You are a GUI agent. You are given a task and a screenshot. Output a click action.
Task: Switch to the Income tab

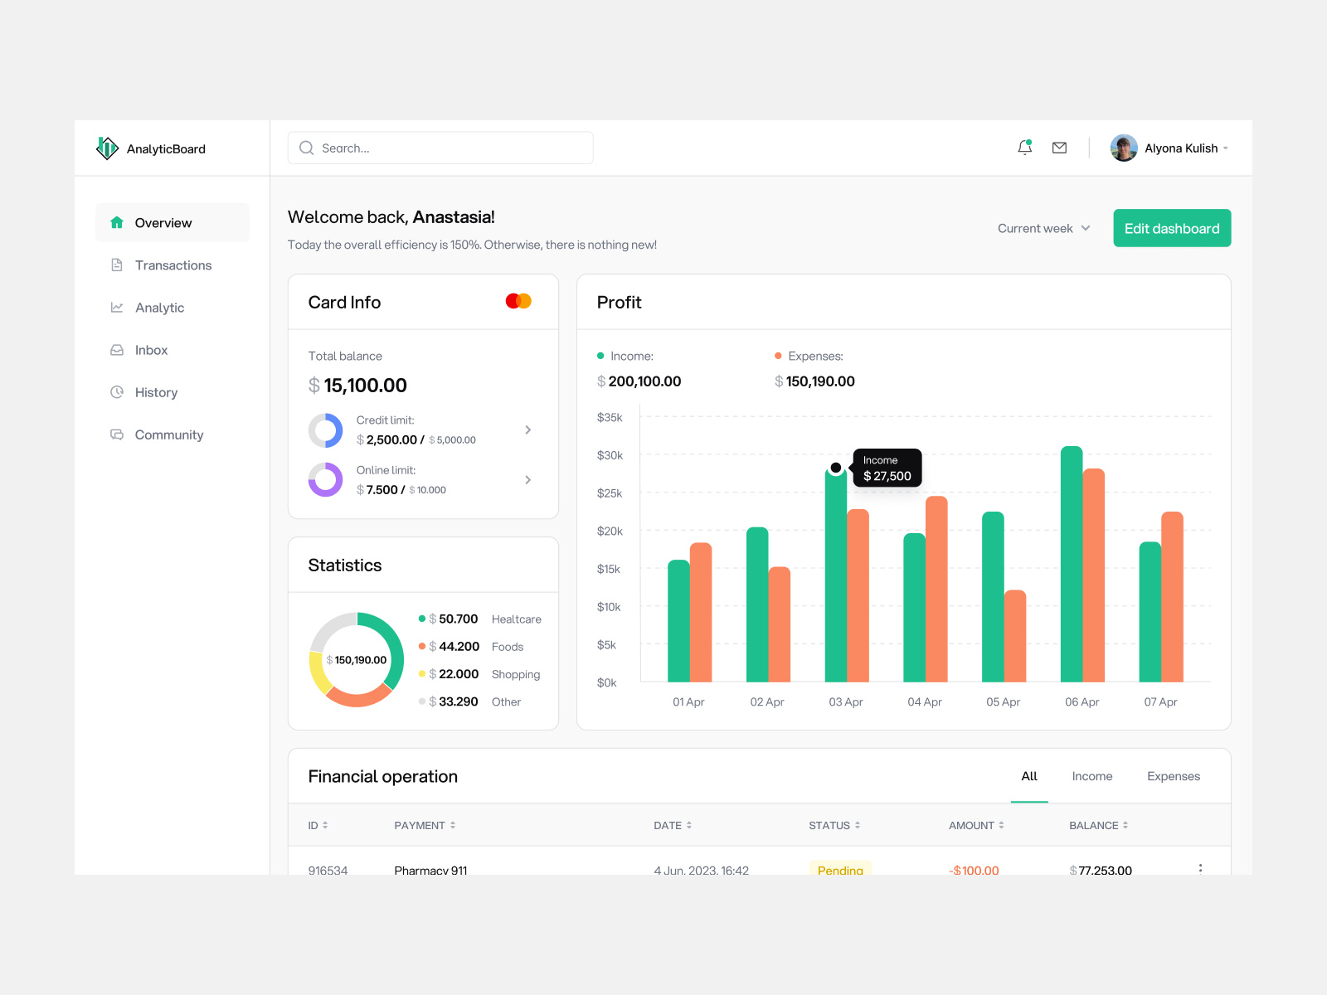pos(1091,776)
